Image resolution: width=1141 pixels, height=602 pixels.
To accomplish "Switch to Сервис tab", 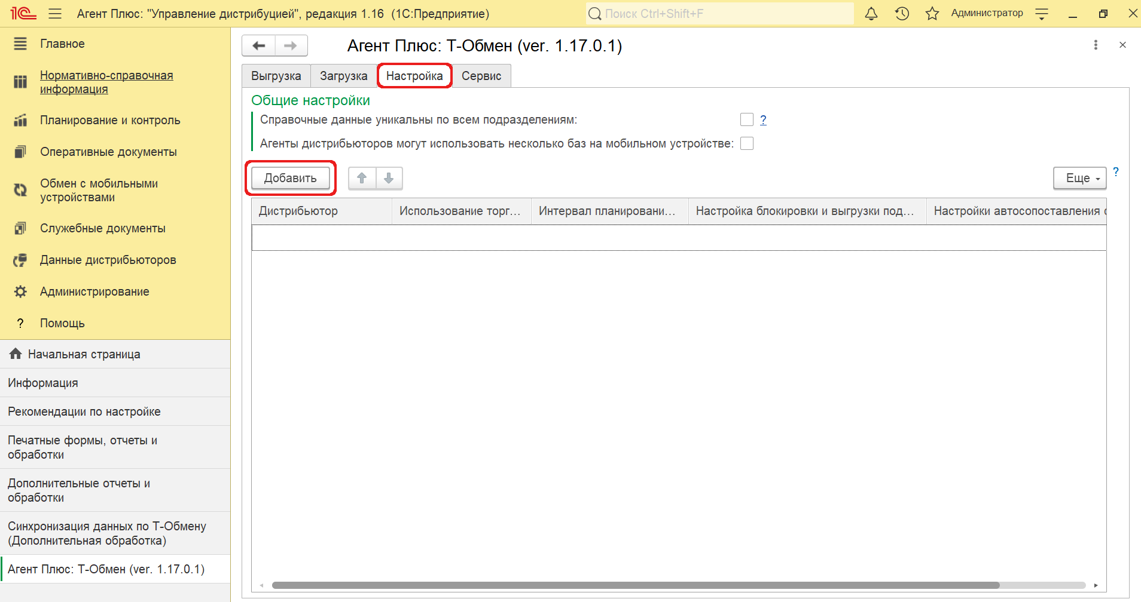I will click(481, 76).
